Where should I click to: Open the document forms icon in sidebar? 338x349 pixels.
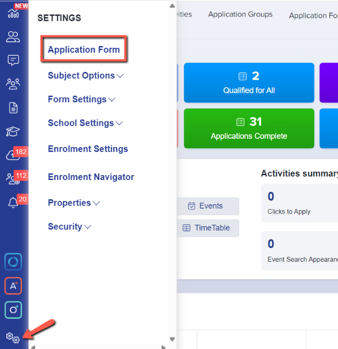13,108
